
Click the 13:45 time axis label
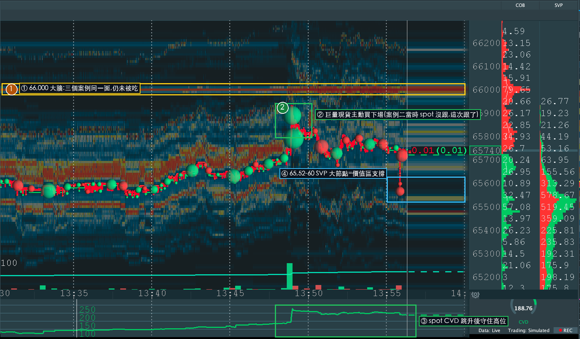[x=230, y=293]
